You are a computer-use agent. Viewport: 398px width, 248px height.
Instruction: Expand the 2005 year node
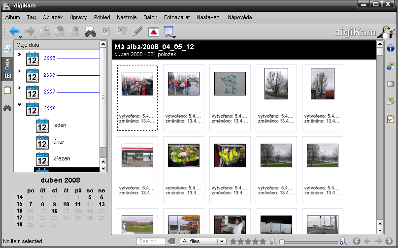click(x=19, y=54)
